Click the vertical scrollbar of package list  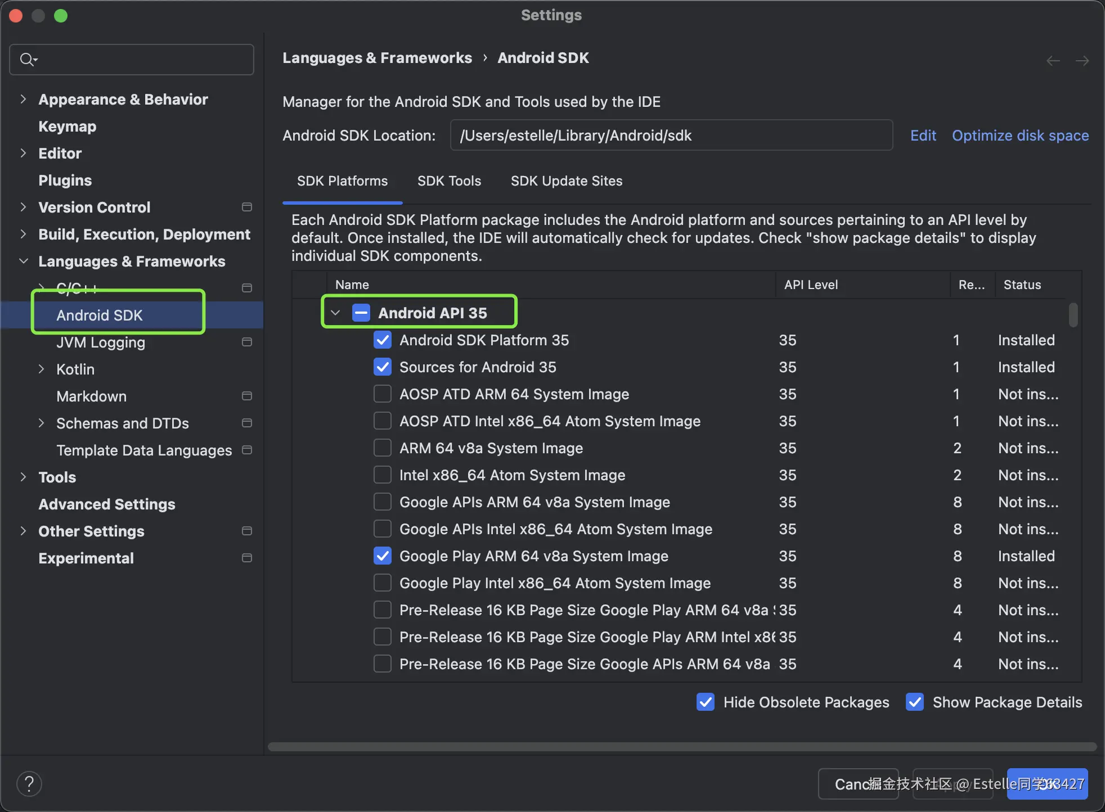tap(1073, 315)
